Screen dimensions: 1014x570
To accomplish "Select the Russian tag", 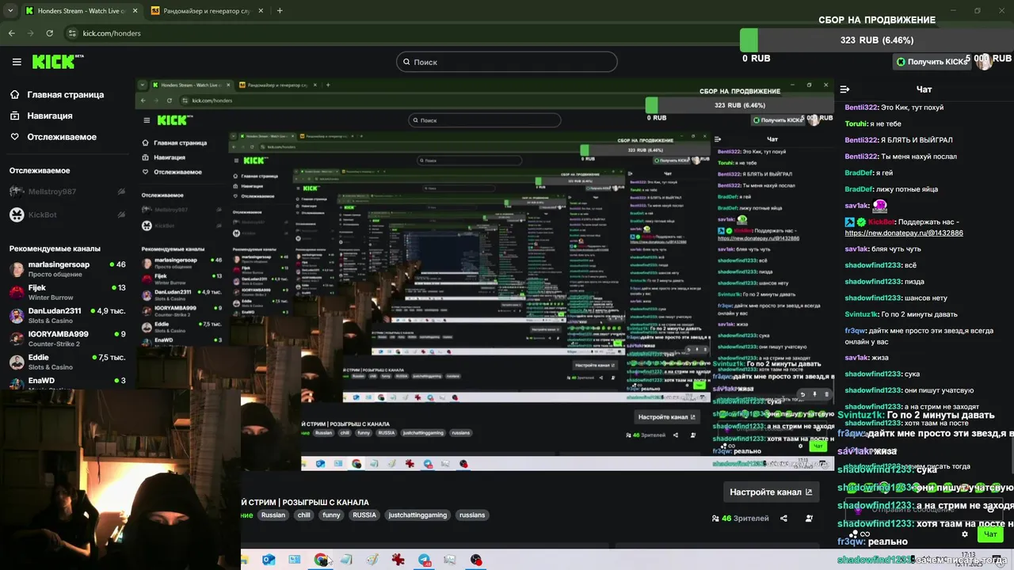I will 273,515.
